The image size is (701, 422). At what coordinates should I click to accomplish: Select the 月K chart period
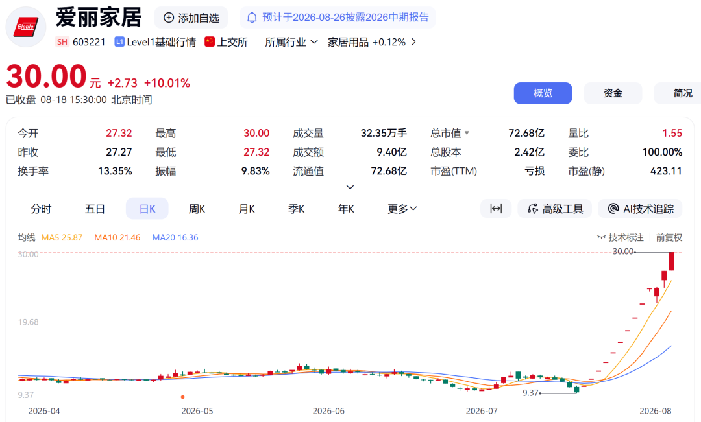point(247,209)
